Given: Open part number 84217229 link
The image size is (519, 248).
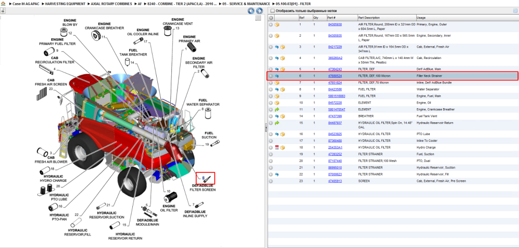Looking at the screenshot, I should [x=335, y=47].
